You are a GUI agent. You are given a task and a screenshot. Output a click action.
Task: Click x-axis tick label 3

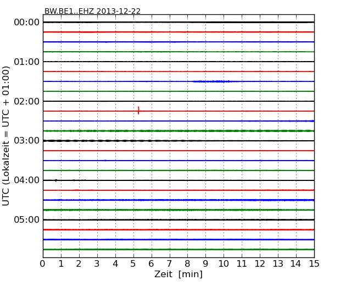(x=97, y=263)
